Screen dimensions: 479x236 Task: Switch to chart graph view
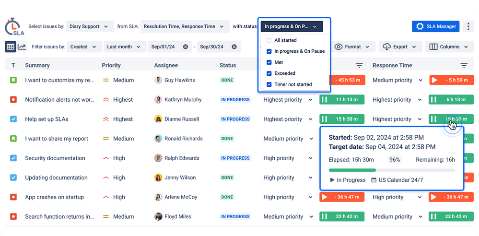[22, 47]
